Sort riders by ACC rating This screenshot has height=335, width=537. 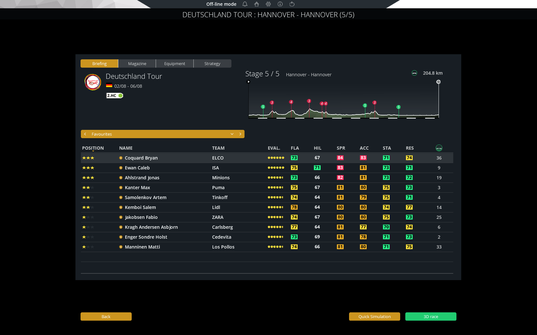click(364, 148)
